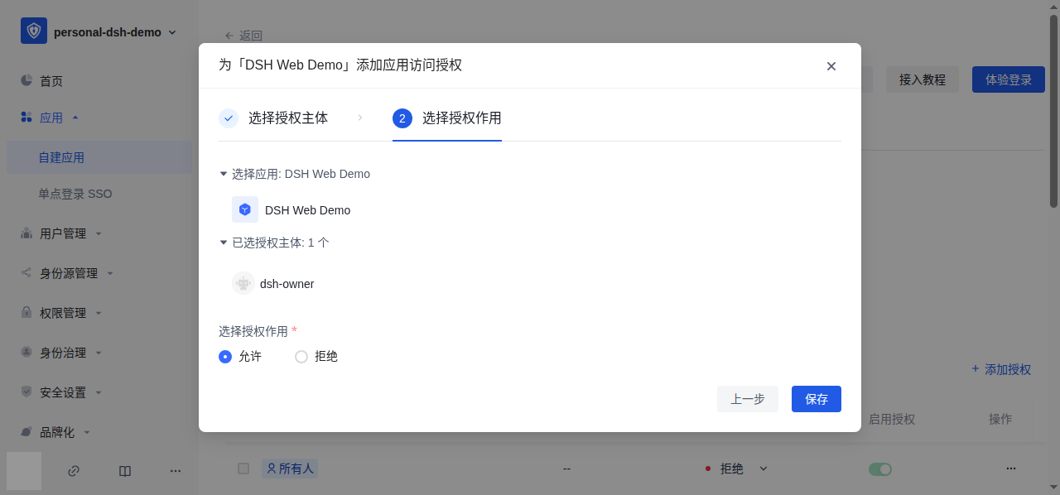1060x495 pixels.
Task: Select 自建应用 in the sidebar
Action: [x=99, y=157]
